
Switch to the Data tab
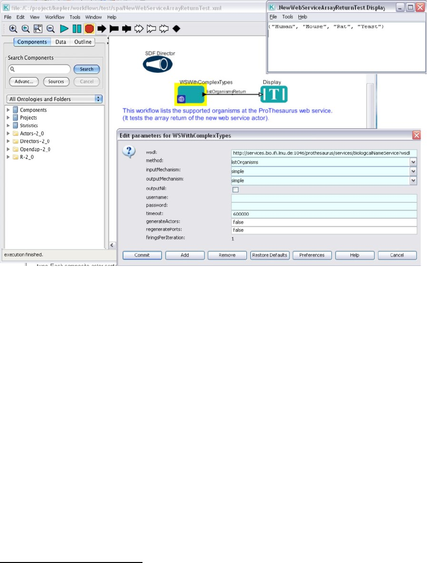click(61, 42)
